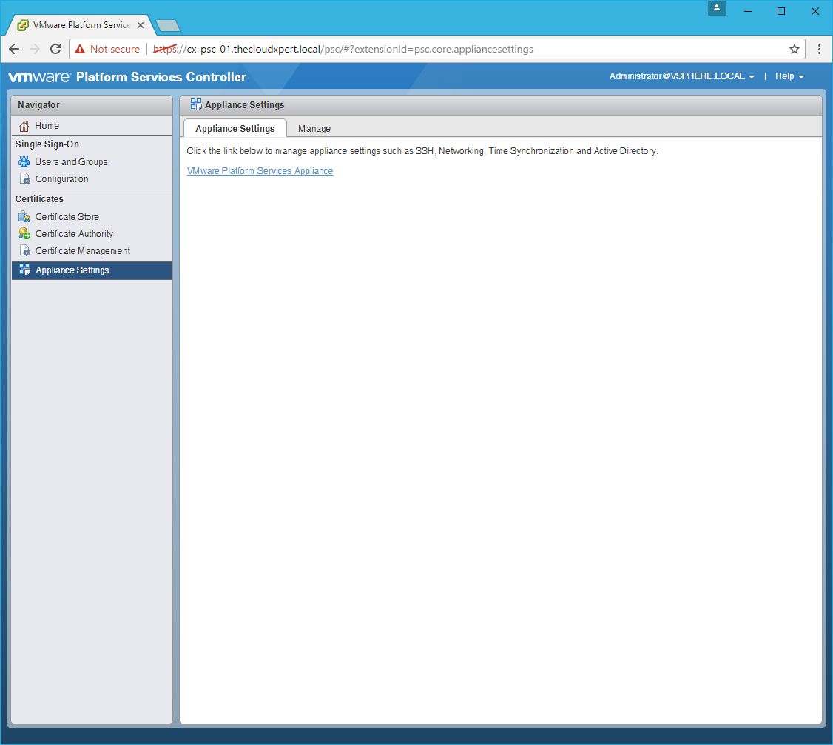The image size is (833, 745).
Task: Open the VMware Platform Services Appliance link
Action: [260, 171]
